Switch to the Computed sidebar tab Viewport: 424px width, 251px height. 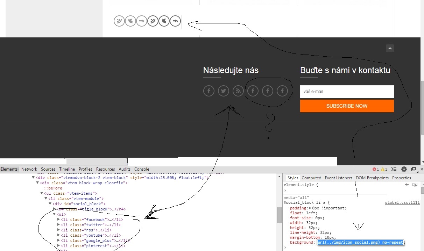pos(311,178)
